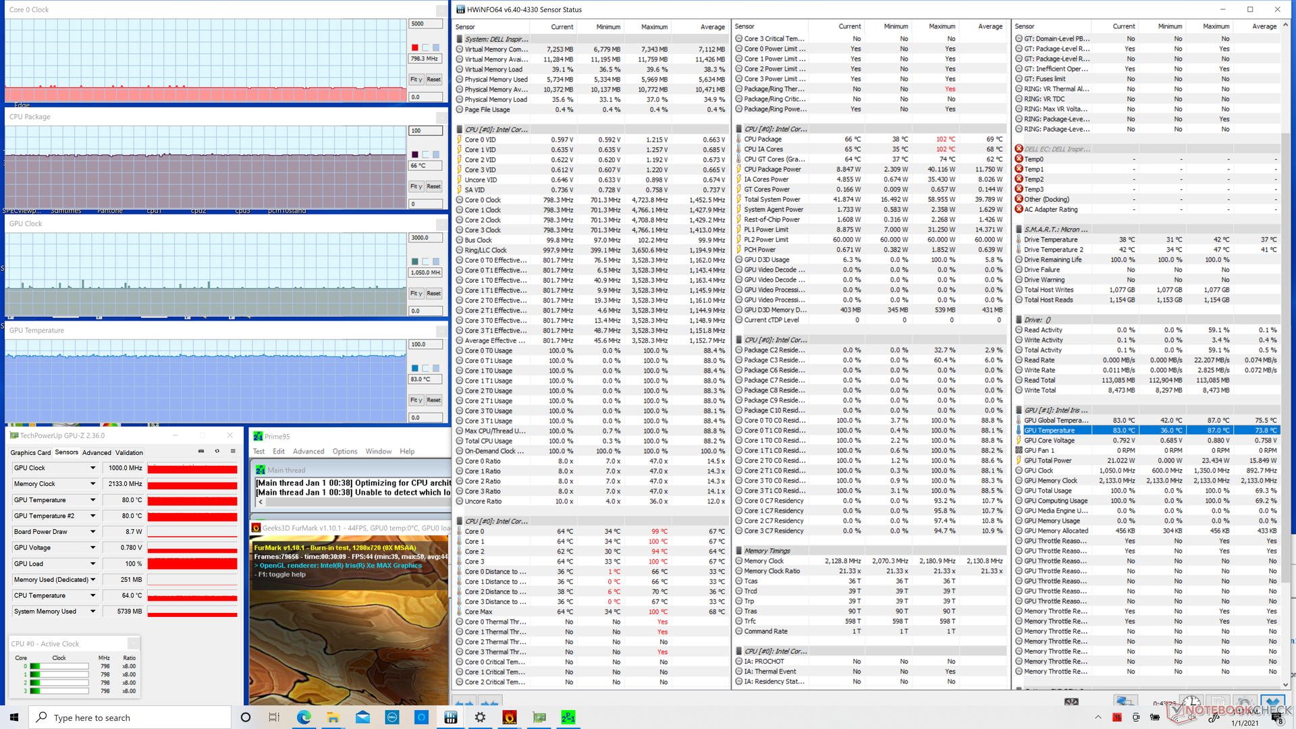Click the Prime95 window title icon
Image resolution: width=1296 pixels, height=729 pixels.
coord(258,436)
